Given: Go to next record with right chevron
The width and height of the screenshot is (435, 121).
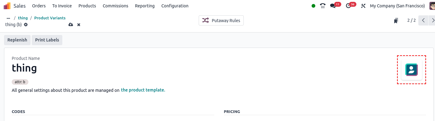Looking at the screenshot, I should 432,21.
